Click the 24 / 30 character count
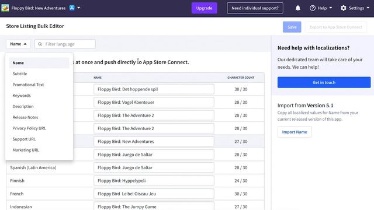This screenshot has height=210, width=374. tap(241, 181)
